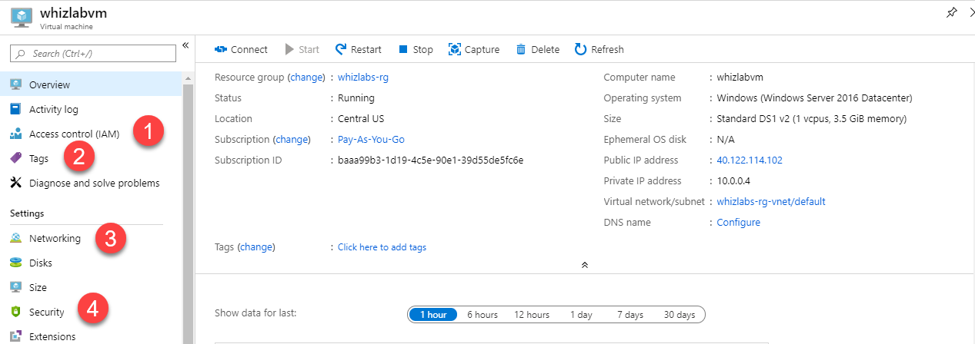Click the Delete trash icon
The height and width of the screenshot is (344, 975).
(x=521, y=49)
